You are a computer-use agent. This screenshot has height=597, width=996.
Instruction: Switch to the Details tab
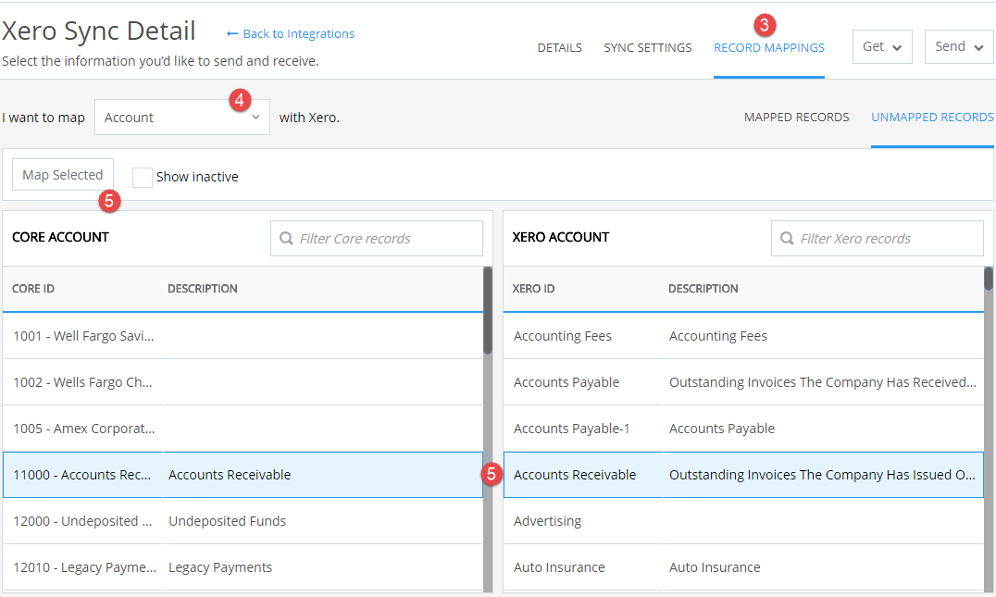(x=560, y=47)
